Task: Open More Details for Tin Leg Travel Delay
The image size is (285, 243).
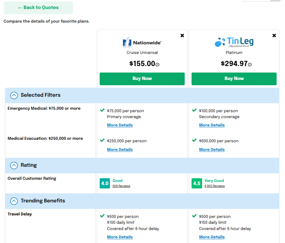Action: pyautogui.click(x=212, y=237)
